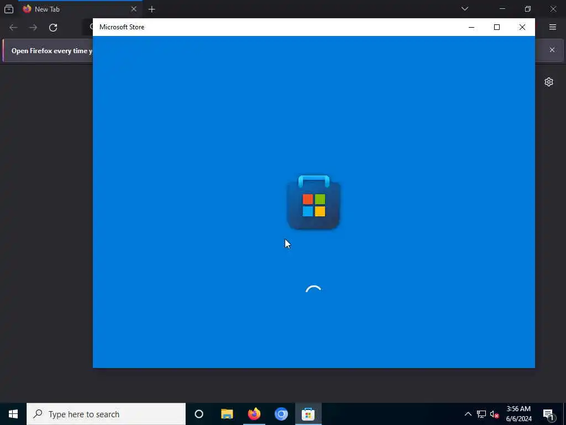Image resolution: width=566 pixels, height=425 pixels.
Task: Open the muted volume tray icon
Action: point(495,414)
